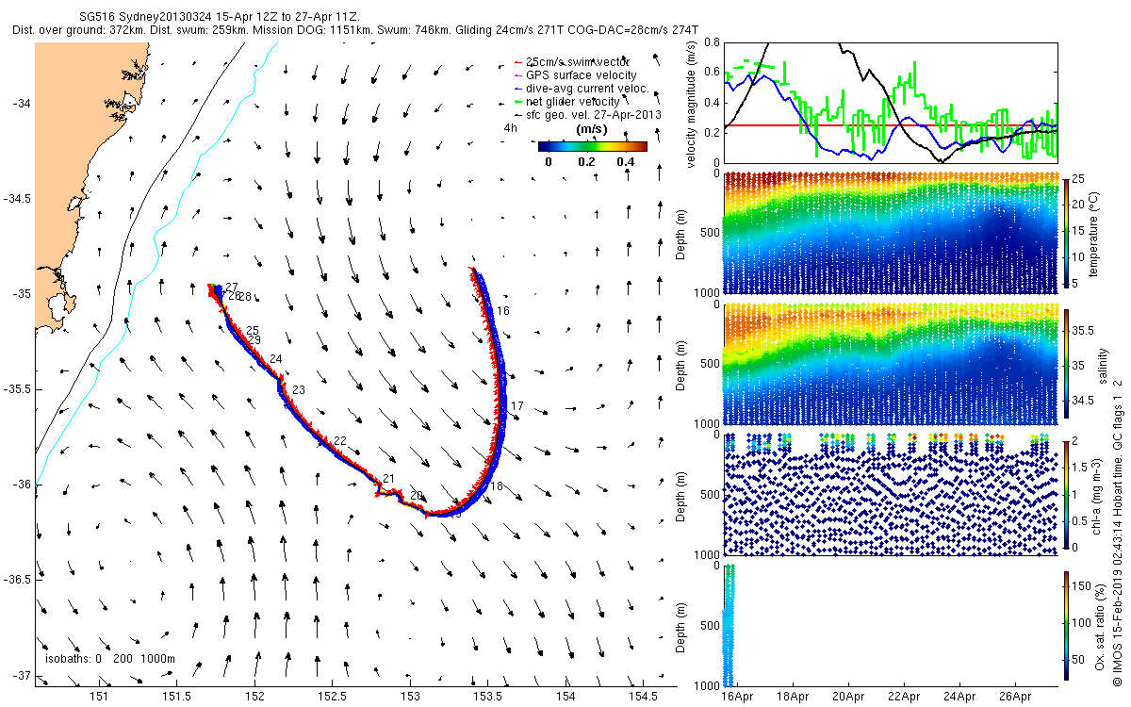The height and width of the screenshot is (707, 1131).
Task: Click day marker '24' on the glider track
Action: pos(275,358)
